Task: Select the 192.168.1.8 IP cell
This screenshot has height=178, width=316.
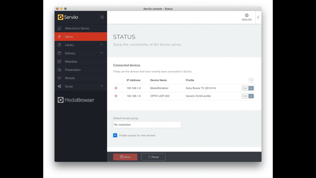Action: (x=134, y=88)
